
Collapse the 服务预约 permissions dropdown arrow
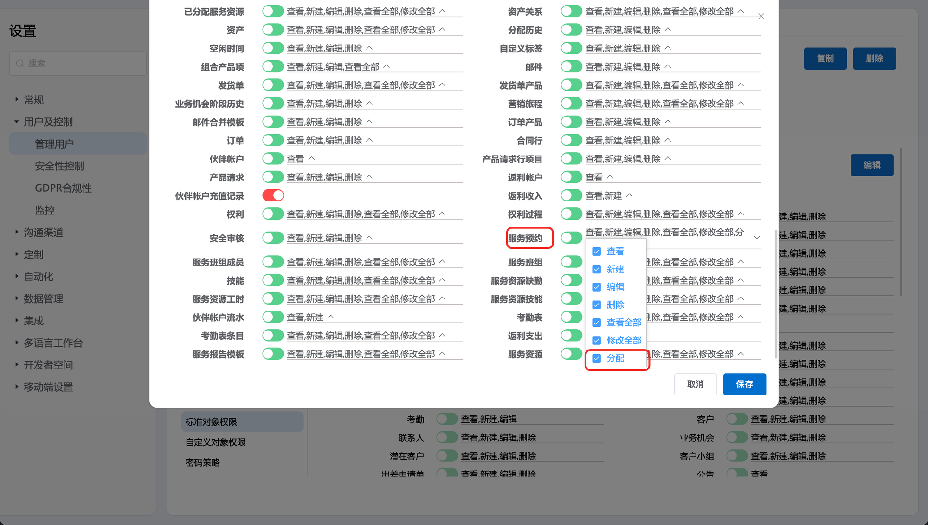(x=757, y=237)
